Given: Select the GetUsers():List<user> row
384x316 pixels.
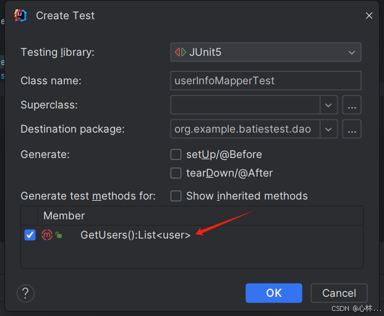Looking at the screenshot, I should (x=192, y=235).
